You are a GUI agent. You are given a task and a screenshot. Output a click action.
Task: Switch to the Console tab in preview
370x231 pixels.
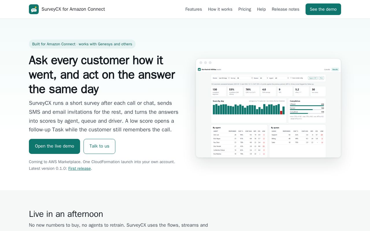tap(327, 69)
